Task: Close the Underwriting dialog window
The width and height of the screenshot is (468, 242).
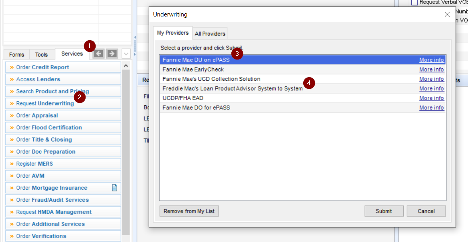Action: click(447, 14)
